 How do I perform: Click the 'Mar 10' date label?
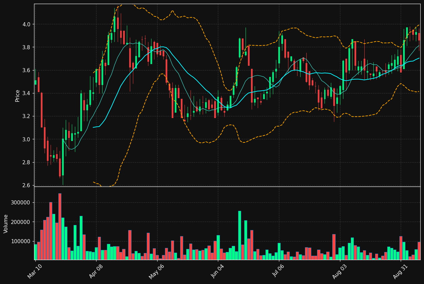click(35, 271)
